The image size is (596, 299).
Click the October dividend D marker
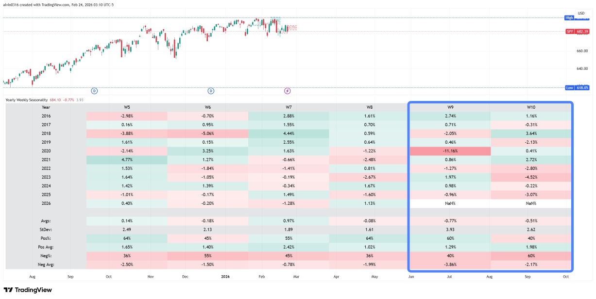(x=95, y=91)
